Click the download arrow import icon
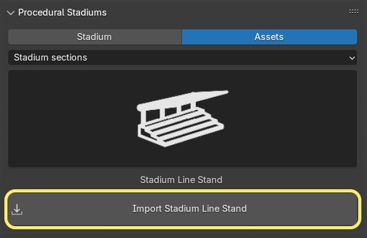The height and width of the screenshot is (238, 367). [x=17, y=209]
